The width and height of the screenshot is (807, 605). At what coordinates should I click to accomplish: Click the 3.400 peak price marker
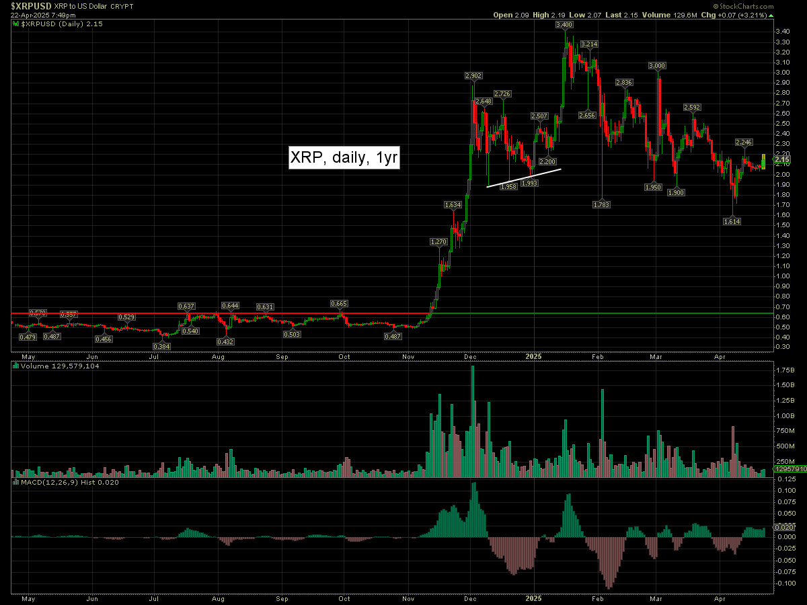564,24
